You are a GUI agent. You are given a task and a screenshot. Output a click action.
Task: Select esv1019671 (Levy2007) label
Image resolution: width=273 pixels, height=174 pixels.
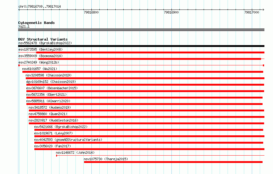tap(53, 133)
